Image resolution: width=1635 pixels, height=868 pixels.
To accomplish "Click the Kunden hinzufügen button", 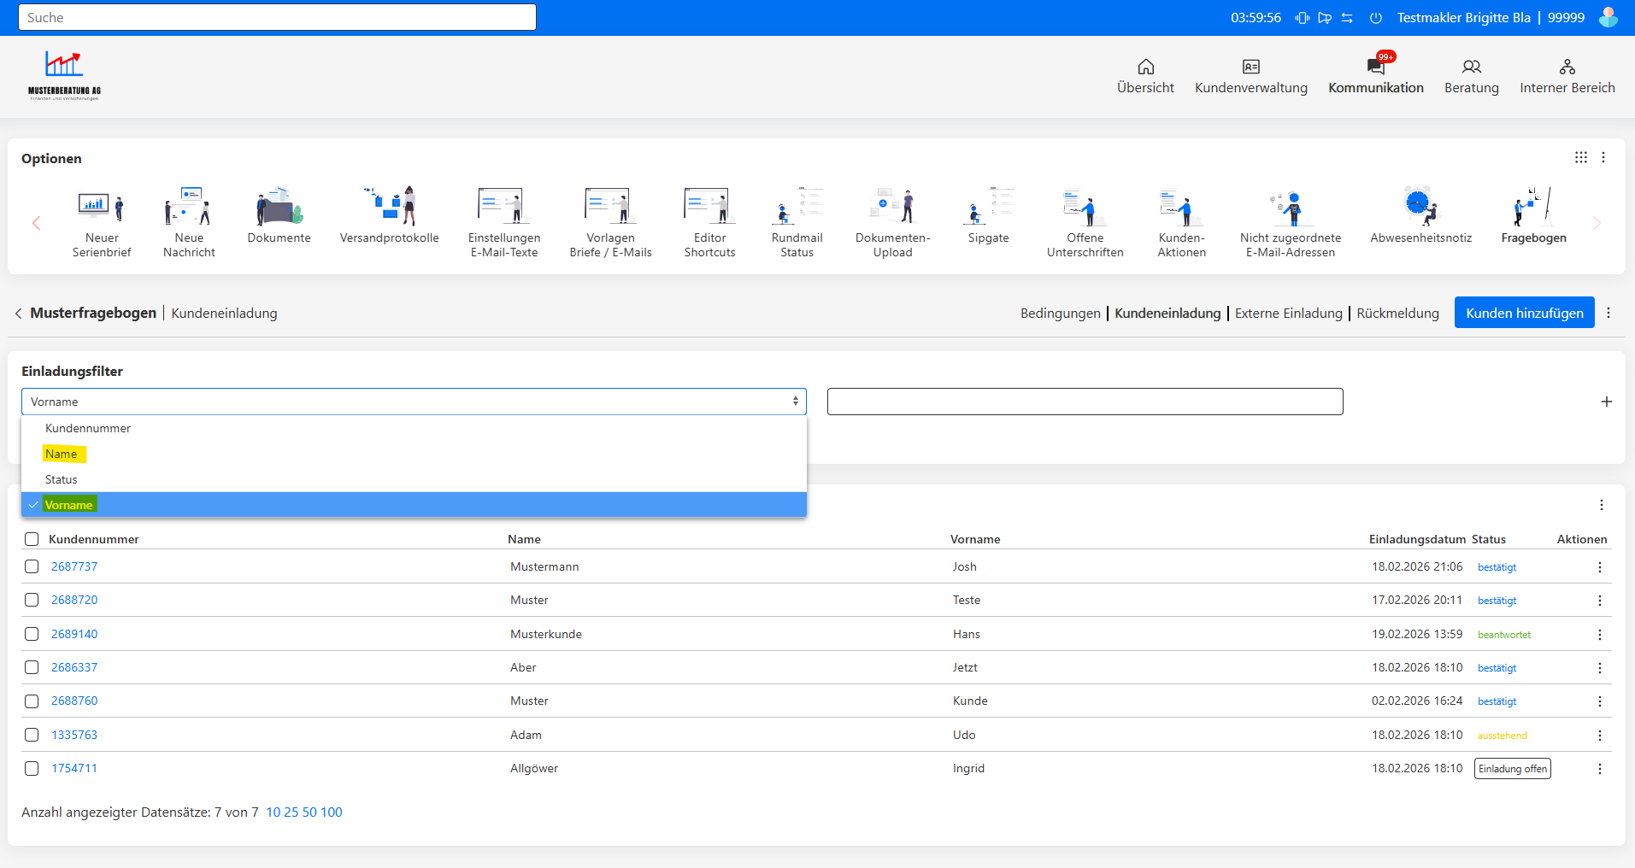I will point(1524,313).
